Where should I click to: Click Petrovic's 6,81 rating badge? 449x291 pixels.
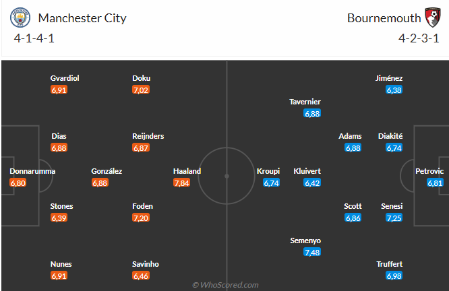click(x=435, y=183)
